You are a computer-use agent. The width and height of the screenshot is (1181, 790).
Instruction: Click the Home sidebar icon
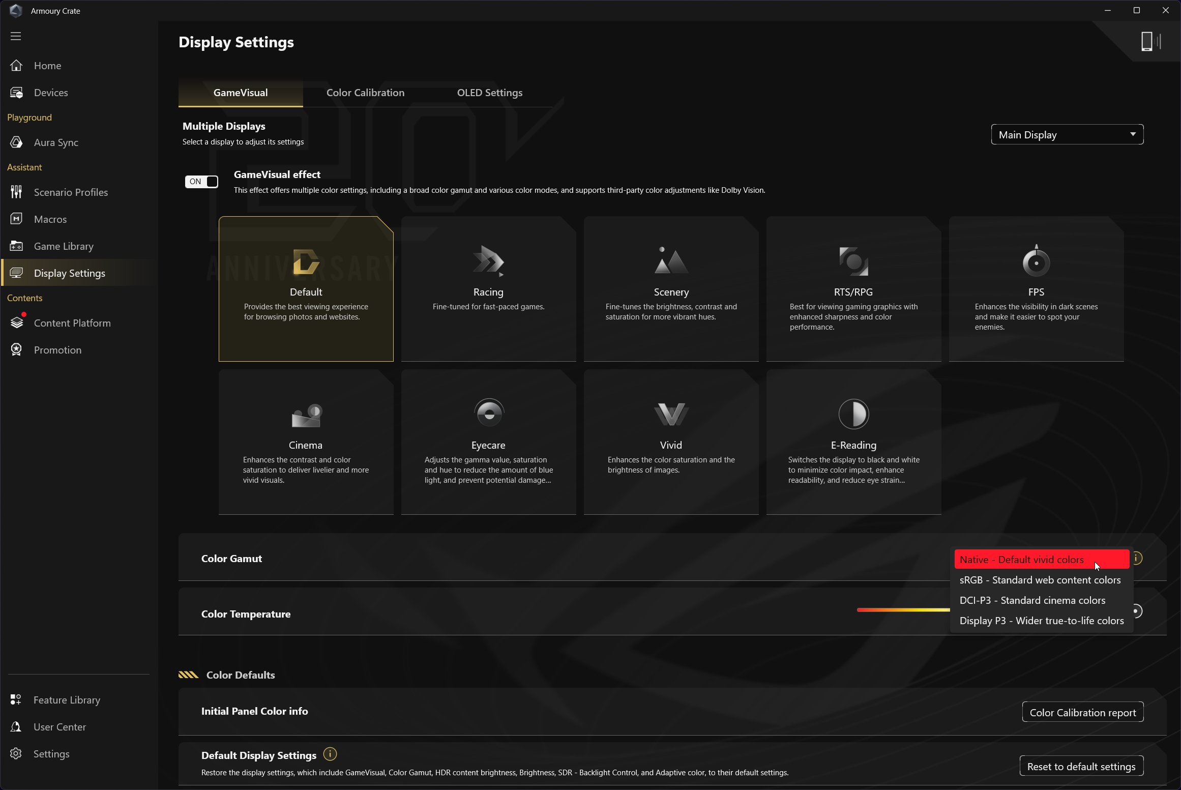[16, 66]
